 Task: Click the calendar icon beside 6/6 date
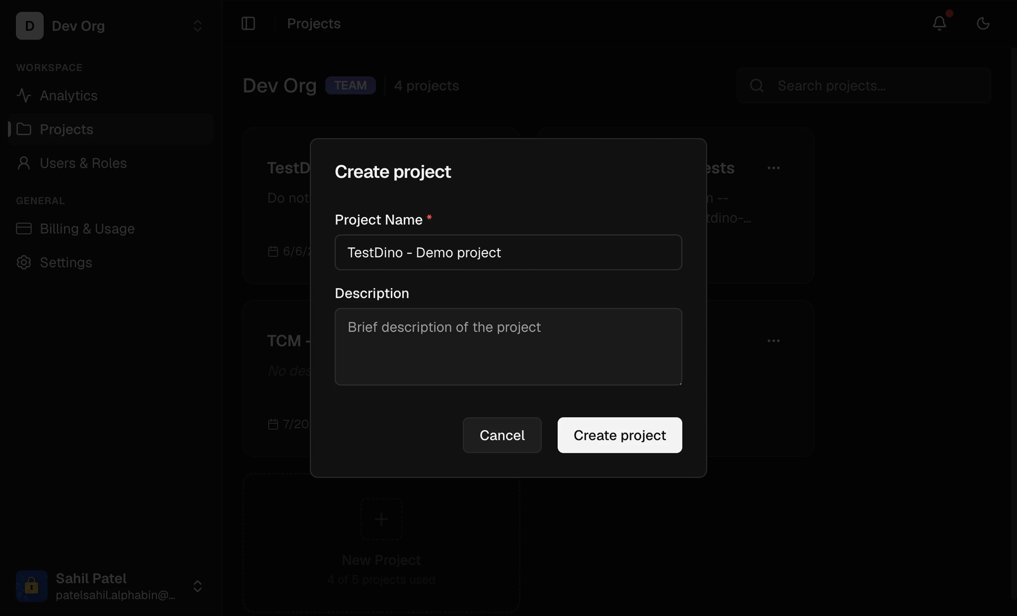click(x=273, y=251)
